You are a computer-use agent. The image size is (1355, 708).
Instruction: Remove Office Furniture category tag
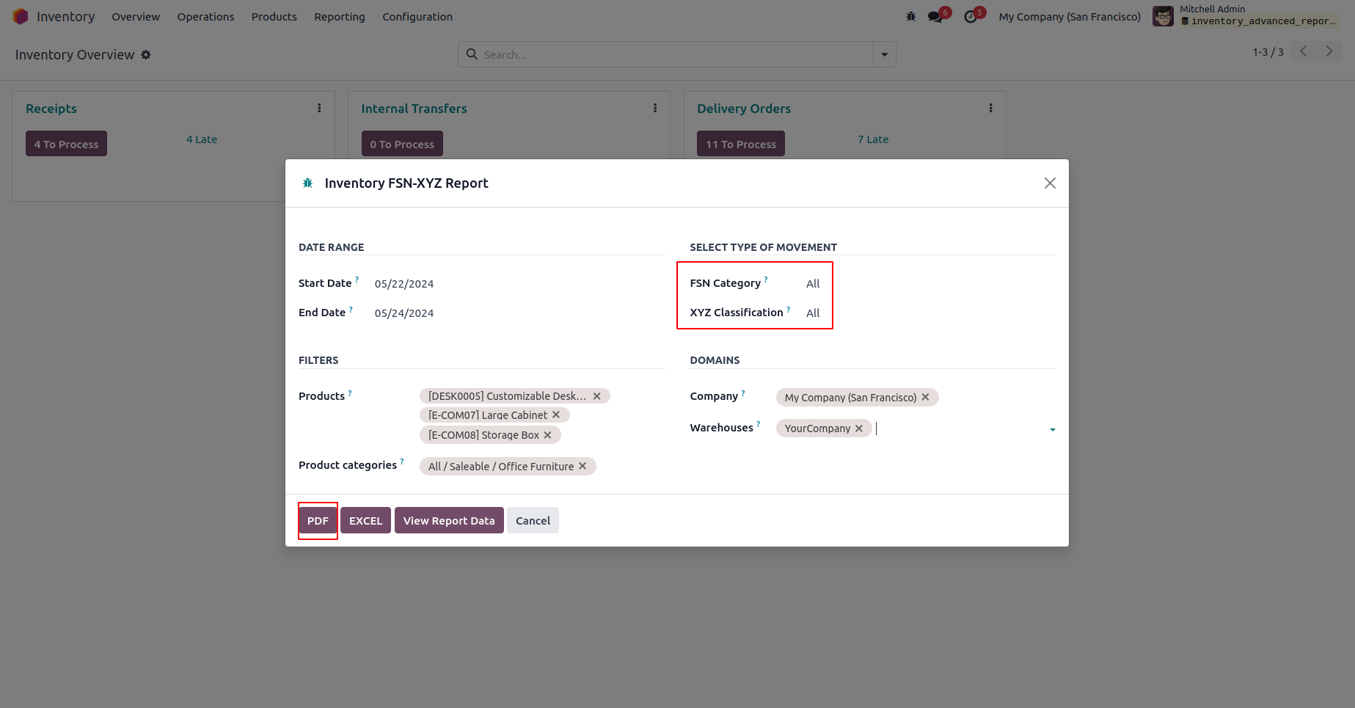(x=582, y=466)
